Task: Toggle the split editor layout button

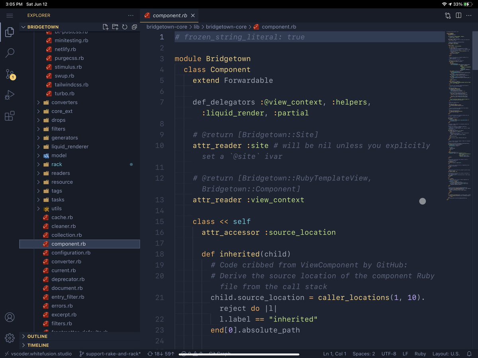Action: [x=458, y=16]
